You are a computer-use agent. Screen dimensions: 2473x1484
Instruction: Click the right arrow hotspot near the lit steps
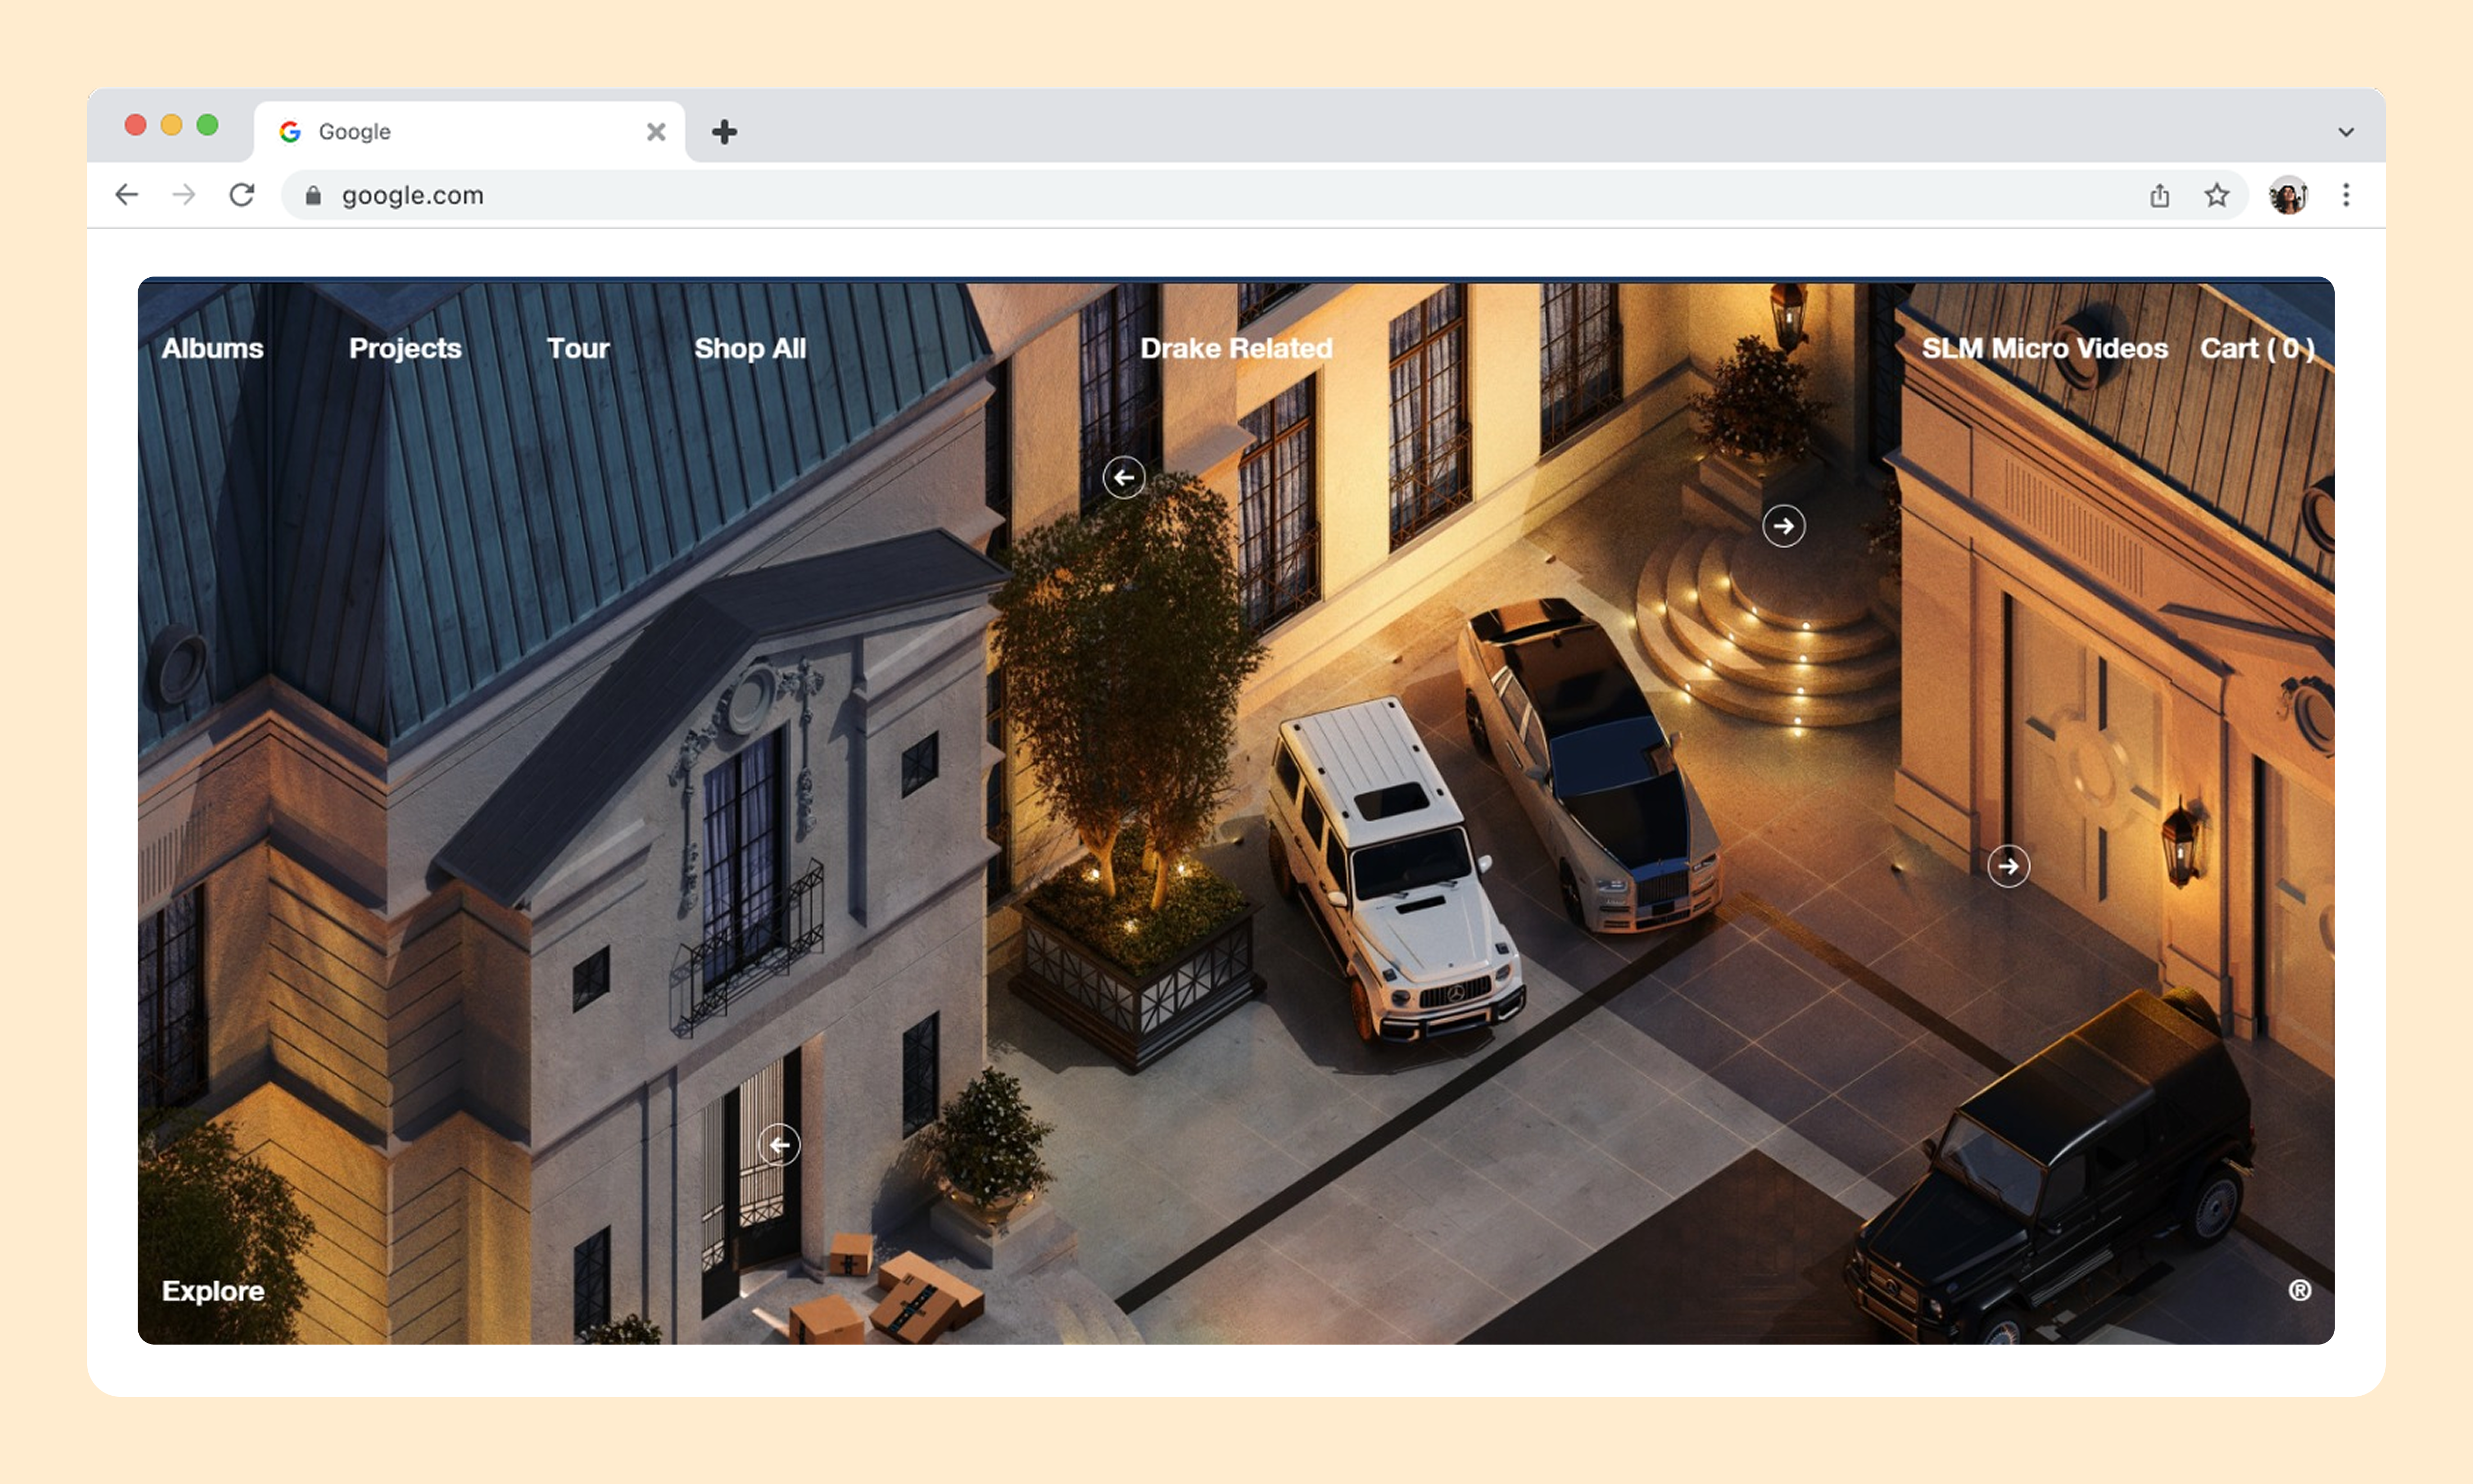point(1783,526)
